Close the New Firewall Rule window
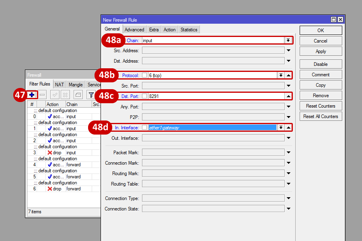The height and width of the screenshot is (241, 362). click(x=340, y=20)
